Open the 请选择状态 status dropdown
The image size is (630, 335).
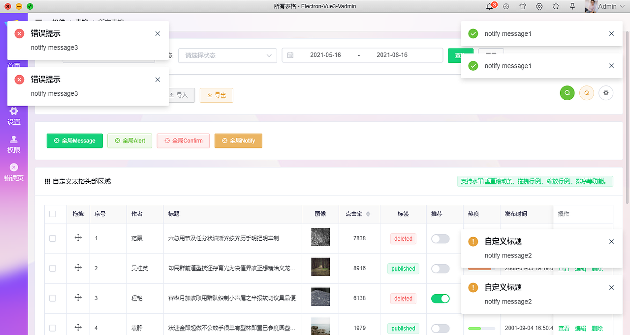(x=227, y=55)
